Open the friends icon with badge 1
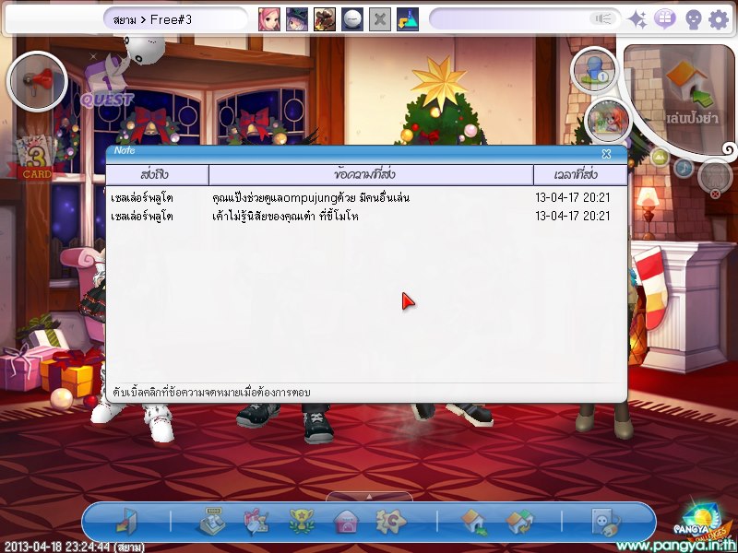Viewport: 738px width, 553px height. tap(594, 71)
